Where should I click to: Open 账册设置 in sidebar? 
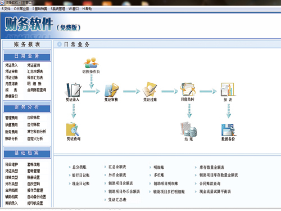click(x=34, y=177)
